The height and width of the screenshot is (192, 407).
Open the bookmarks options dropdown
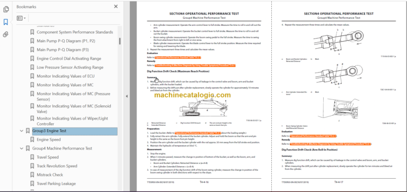tap(21, 18)
